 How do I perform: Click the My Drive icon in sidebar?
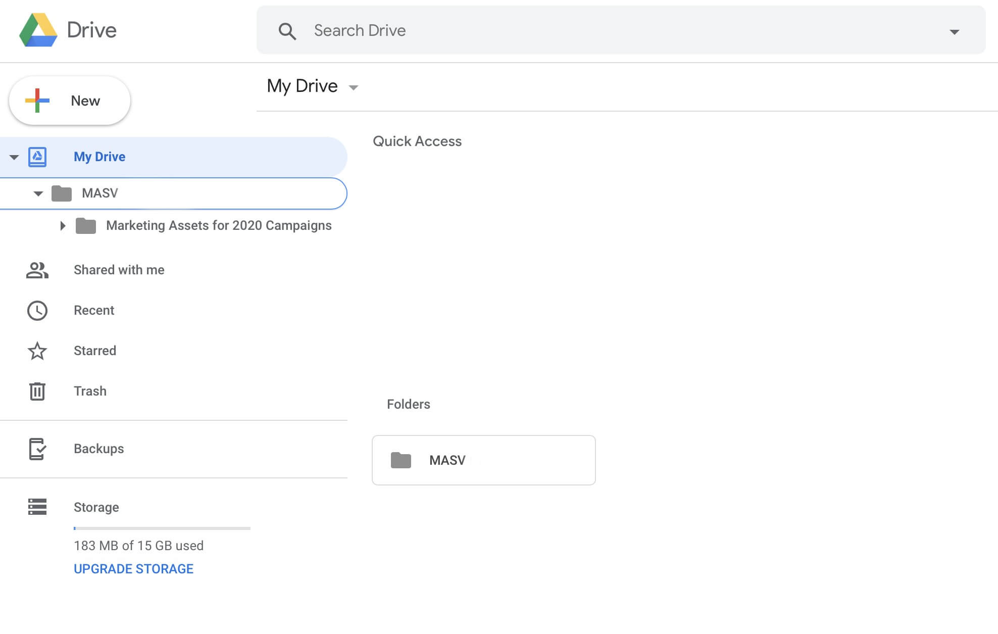37,157
